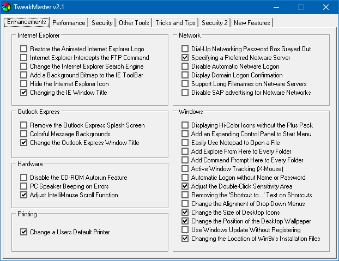
Task: Uncheck Changing the IE Window Title
Action: coord(24,93)
